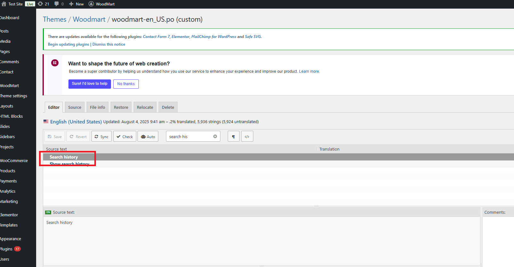This screenshot has height=267, width=514.
Task: Open Layouts in the sidebar
Action: (x=7, y=106)
